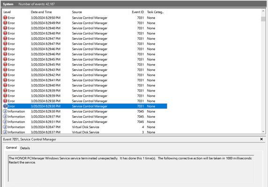Click the error icon on the 8:29:50 PM event
This screenshot has width=268, height=187.
pyautogui.click(x=5, y=18)
